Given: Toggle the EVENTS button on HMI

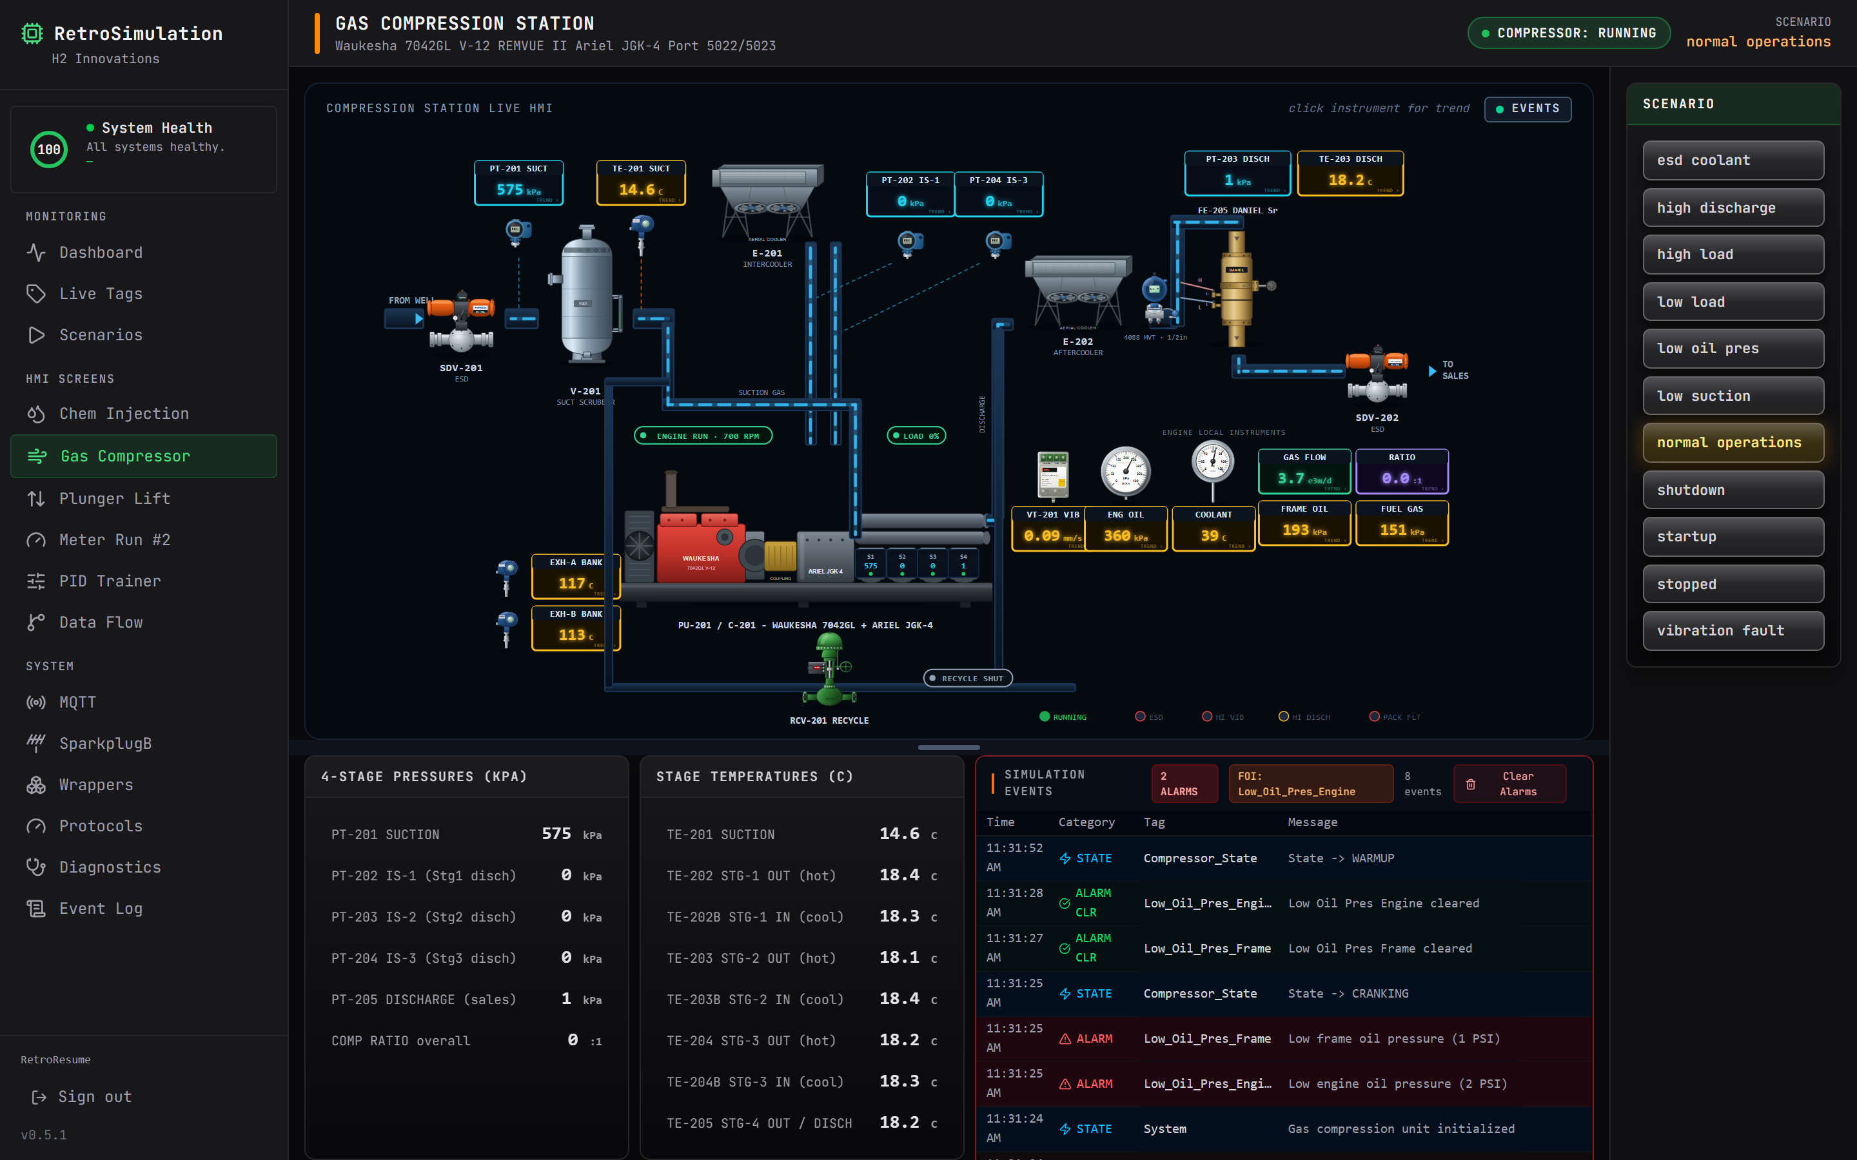Looking at the screenshot, I should (1527, 108).
